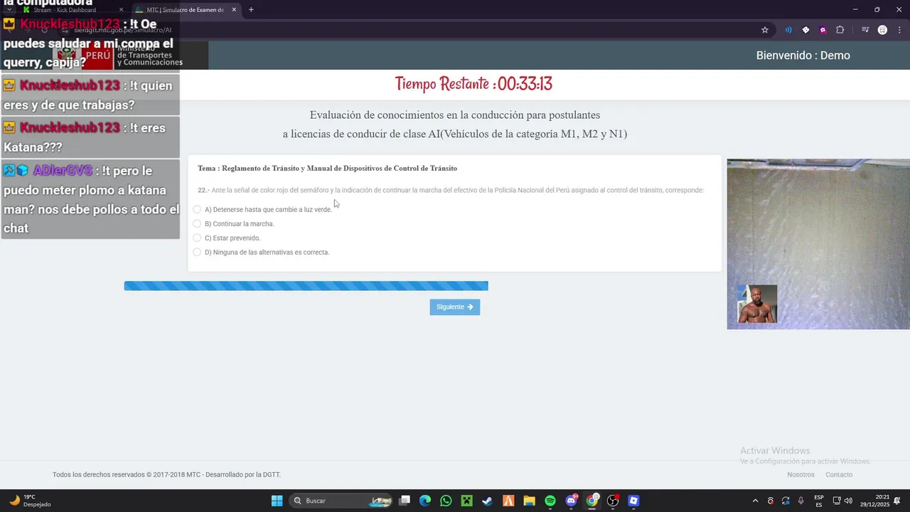Switch to Google Chrome in the taskbar
910x512 pixels.
[592, 501]
